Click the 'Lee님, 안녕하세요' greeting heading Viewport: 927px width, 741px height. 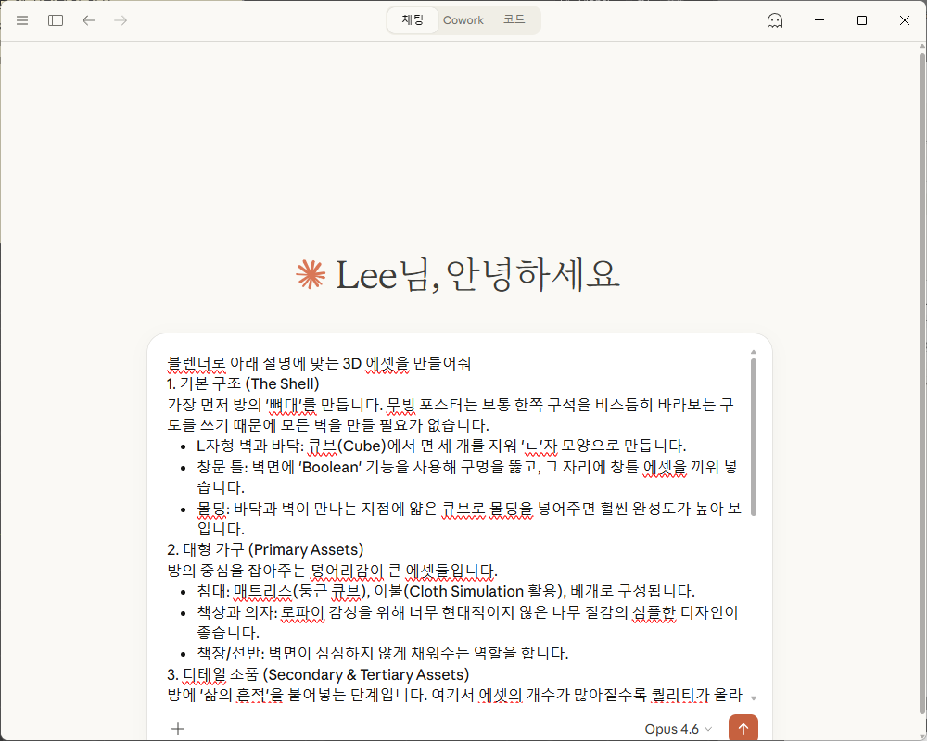[476, 275]
